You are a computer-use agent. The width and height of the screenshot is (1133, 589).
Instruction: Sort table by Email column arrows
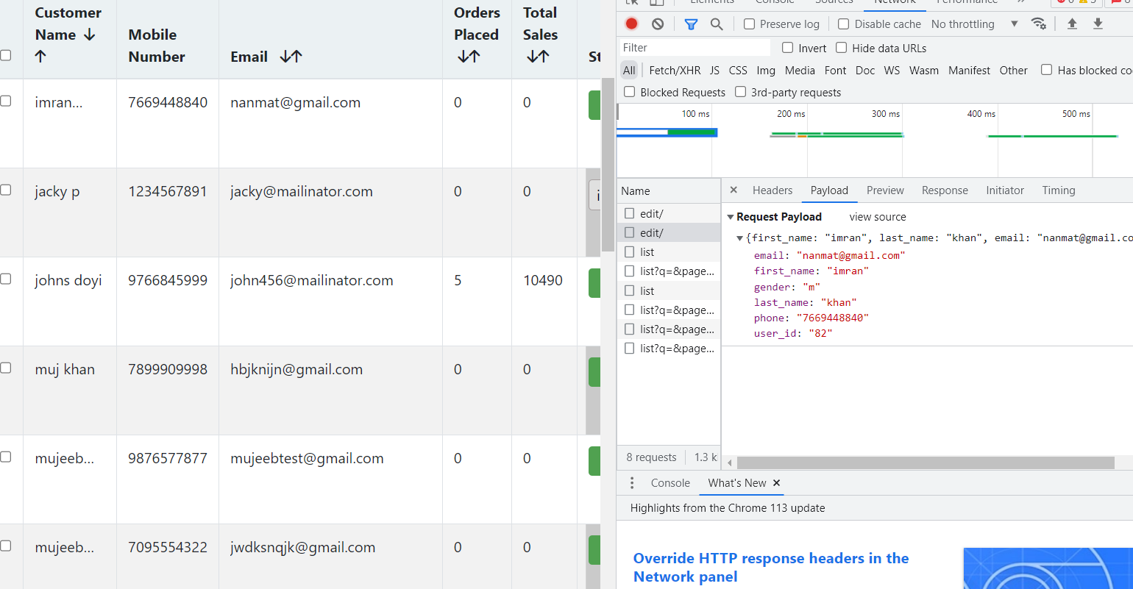[x=291, y=57]
